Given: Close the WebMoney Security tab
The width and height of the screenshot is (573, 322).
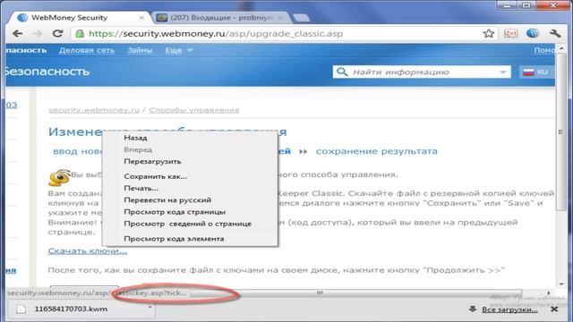Looking at the screenshot, I should coord(141,18).
